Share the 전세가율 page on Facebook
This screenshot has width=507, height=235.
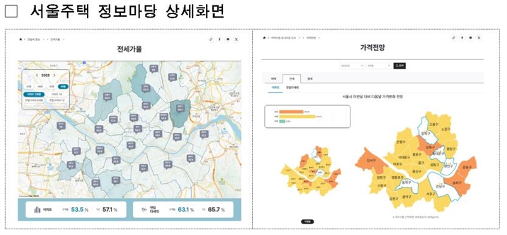point(219,39)
